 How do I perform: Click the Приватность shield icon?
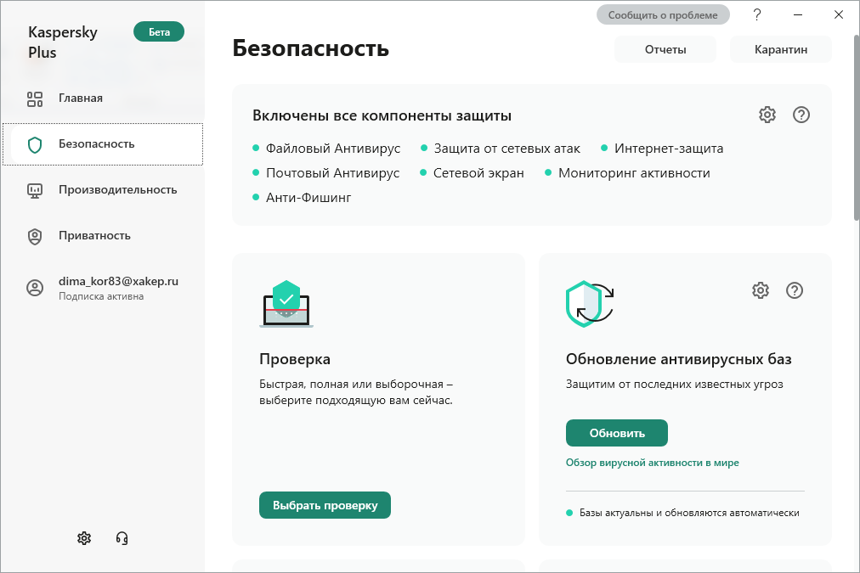click(x=35, y=236)
